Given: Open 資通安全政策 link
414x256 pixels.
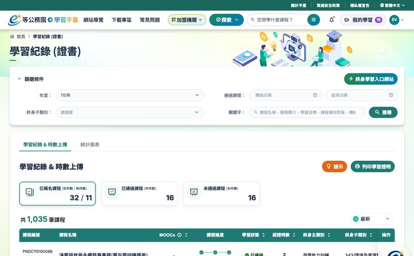Looking at the screenshot, I should click(328, 5).
